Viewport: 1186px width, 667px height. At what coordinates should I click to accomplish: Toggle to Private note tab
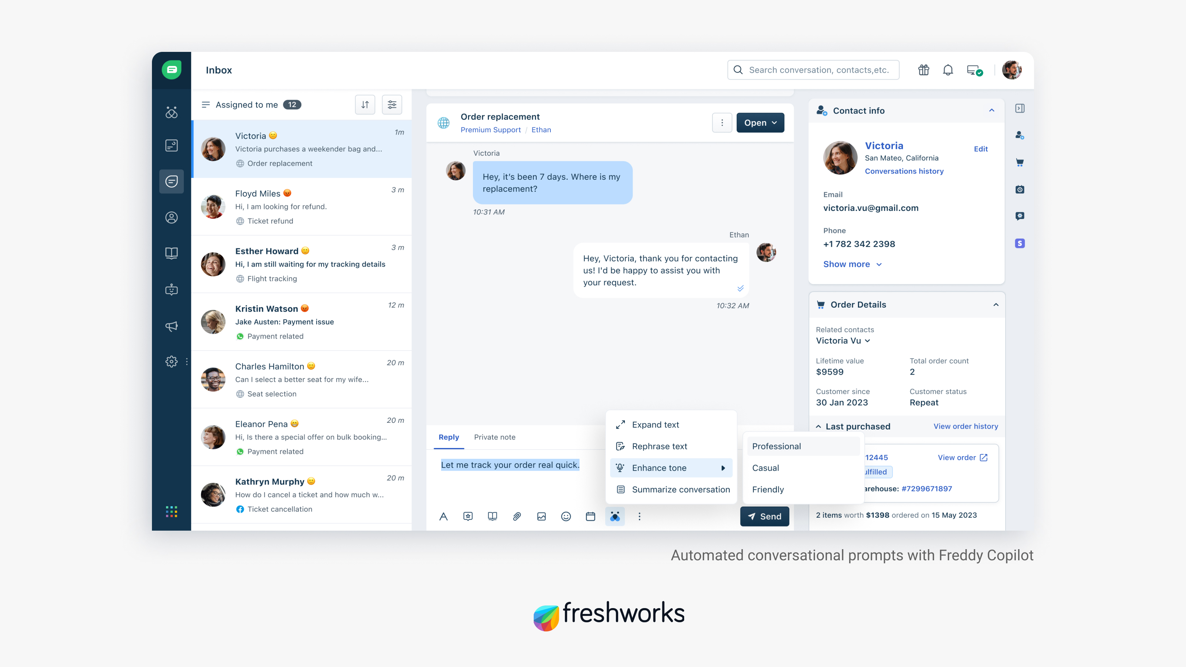pyautogui.click(x=494, y=437)
